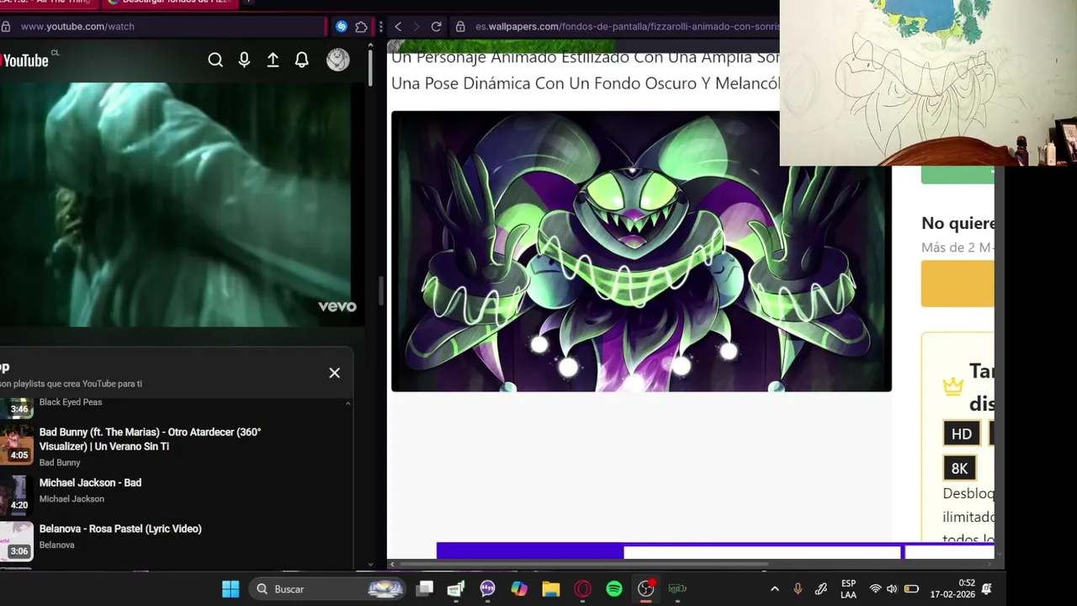This screenshot has width=1077, height=606.
Task: Close the playlist panel with X
Action: pyautogui.click(x=334, y=373)
